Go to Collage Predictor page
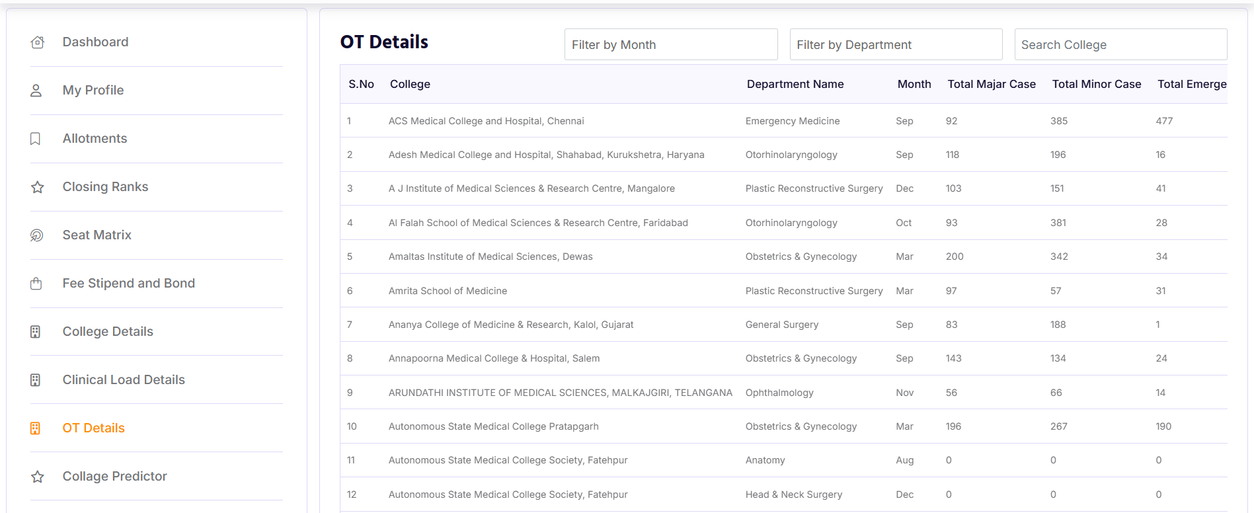This screenshot has height=513, width=1254. point(114,477)
